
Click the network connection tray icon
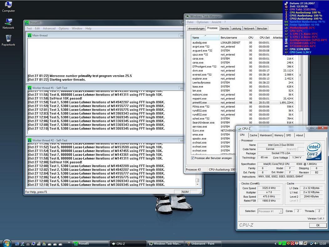coord(311,244)
